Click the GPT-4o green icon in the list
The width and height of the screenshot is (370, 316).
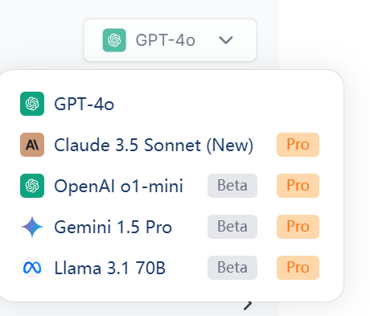tap(32, 104)
